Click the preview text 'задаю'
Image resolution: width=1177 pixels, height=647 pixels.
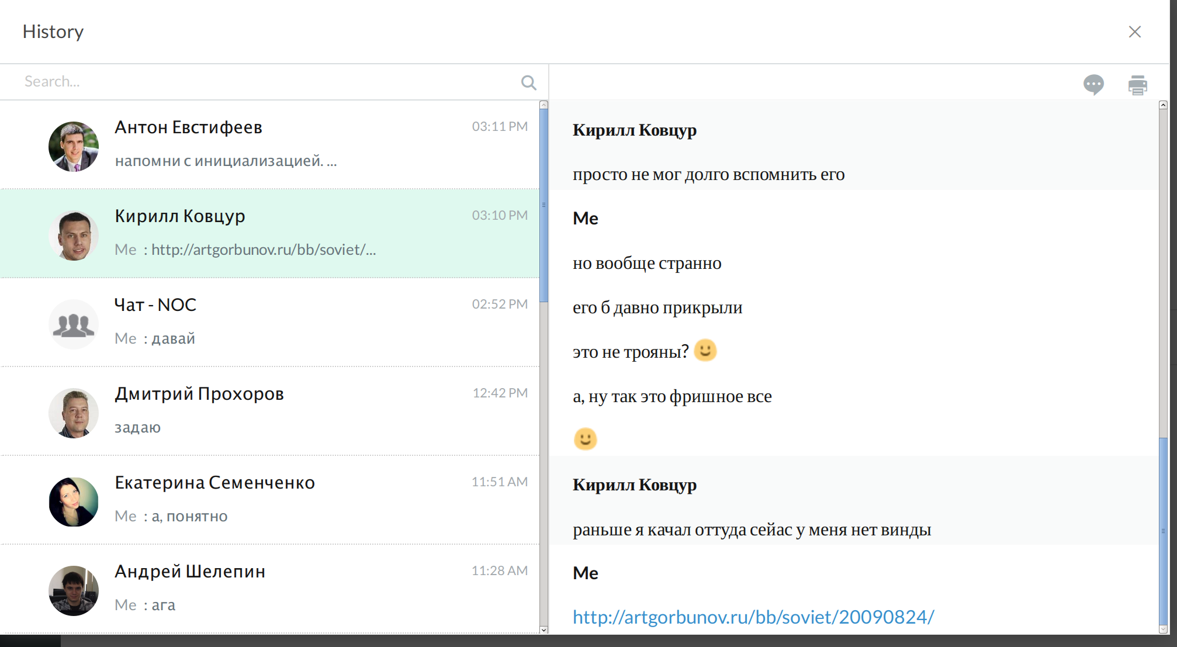[x=137, y=428]
